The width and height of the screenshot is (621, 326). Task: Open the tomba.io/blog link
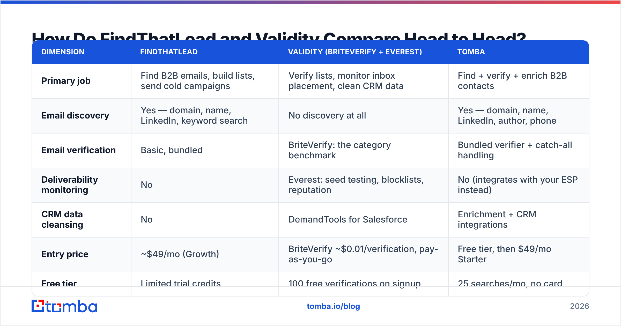[x=333, y=306]
